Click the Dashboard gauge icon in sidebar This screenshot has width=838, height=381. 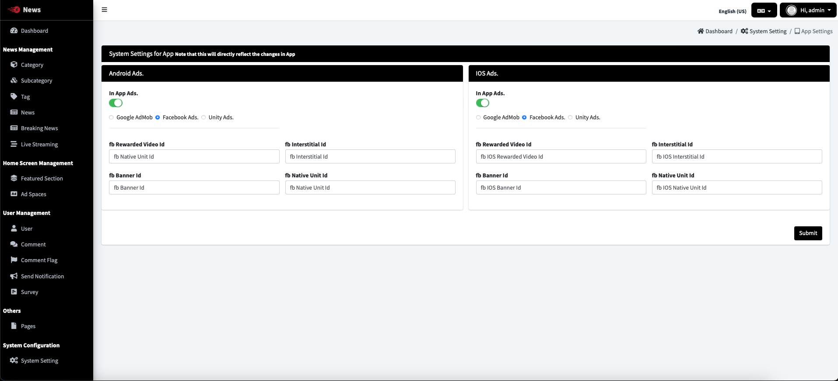[14, 31]
